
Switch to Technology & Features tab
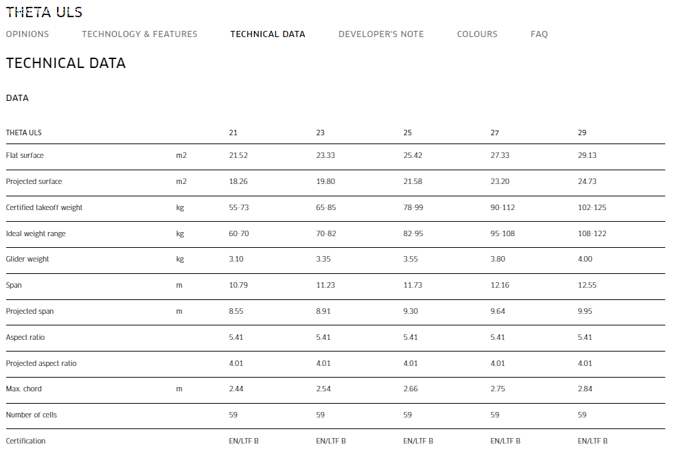coord(139,34)
